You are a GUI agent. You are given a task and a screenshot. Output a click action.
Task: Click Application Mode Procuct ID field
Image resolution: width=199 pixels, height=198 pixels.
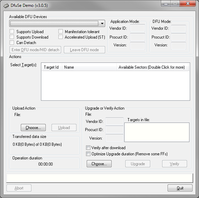pos(138,37)
